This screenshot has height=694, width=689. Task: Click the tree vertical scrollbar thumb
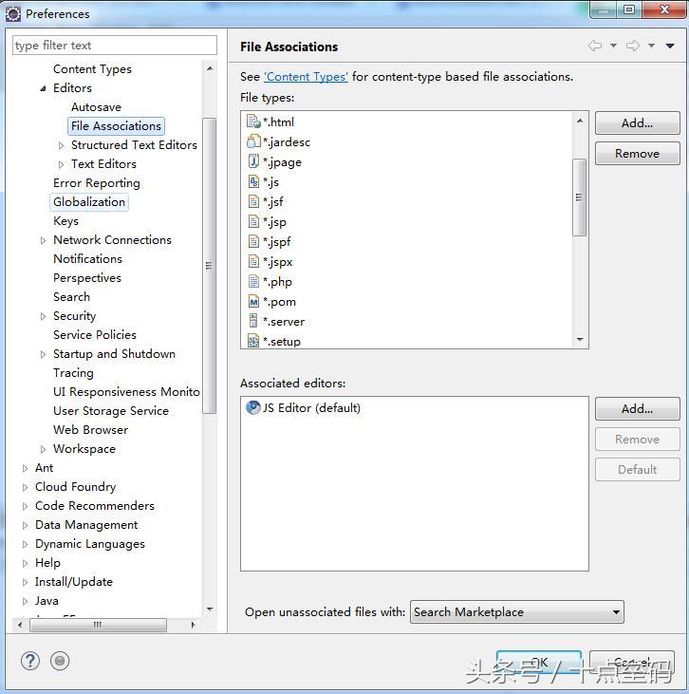point(210,266)
